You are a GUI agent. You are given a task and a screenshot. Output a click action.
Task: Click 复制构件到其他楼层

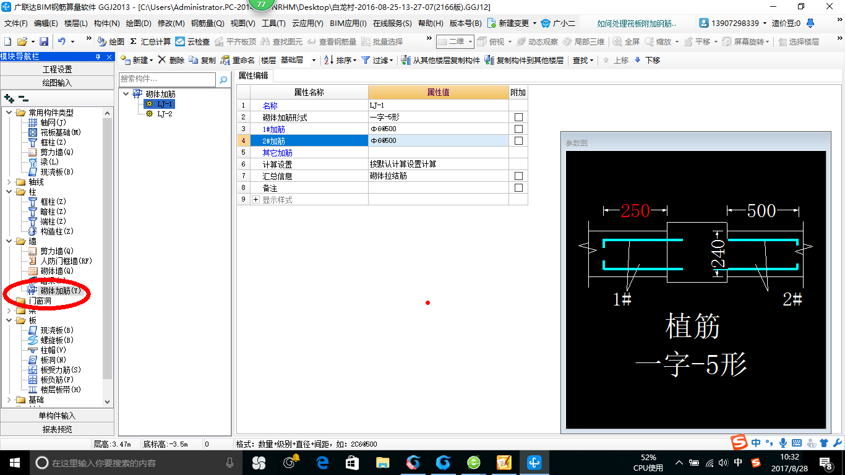tap(524, 60)
